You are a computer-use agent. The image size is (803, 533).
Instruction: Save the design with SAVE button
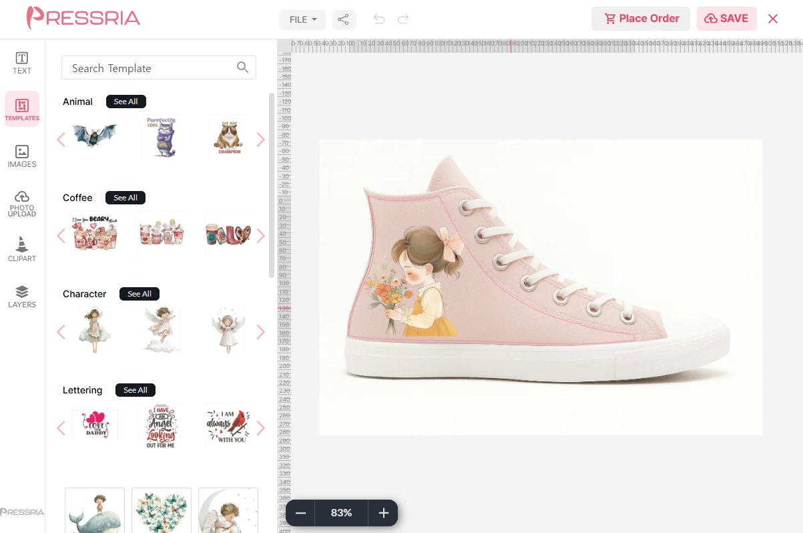tap(726, 19)
